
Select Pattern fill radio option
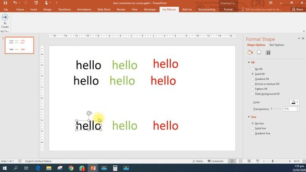(x=252, y=89)
